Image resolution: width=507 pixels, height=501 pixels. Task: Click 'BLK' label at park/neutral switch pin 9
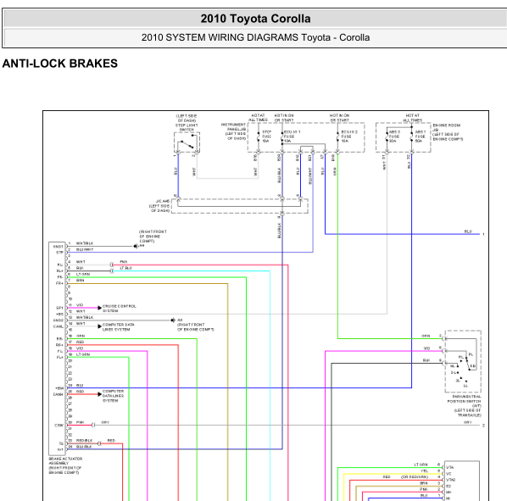(426, 360)
